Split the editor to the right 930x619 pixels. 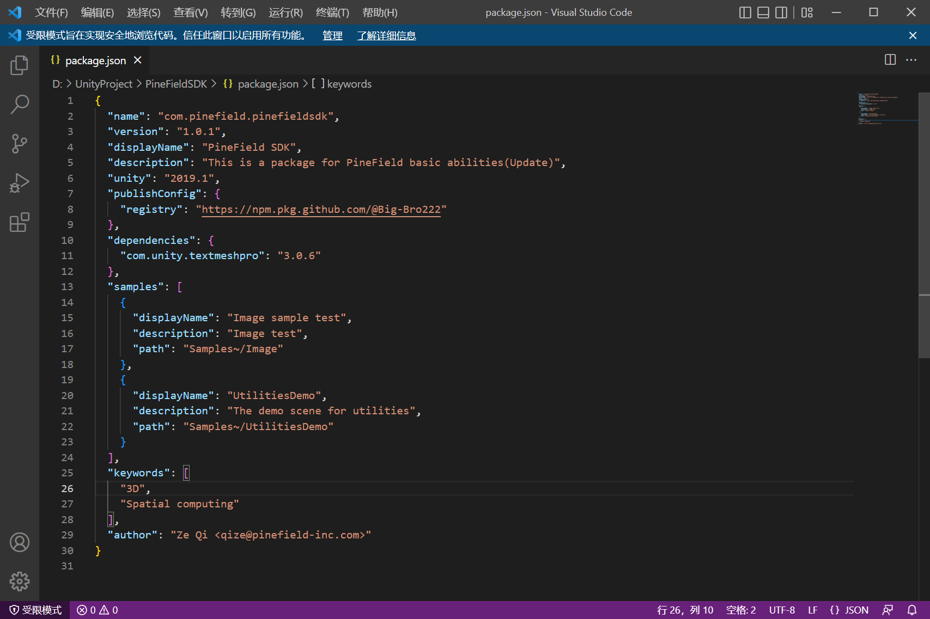tap(890, 60)
